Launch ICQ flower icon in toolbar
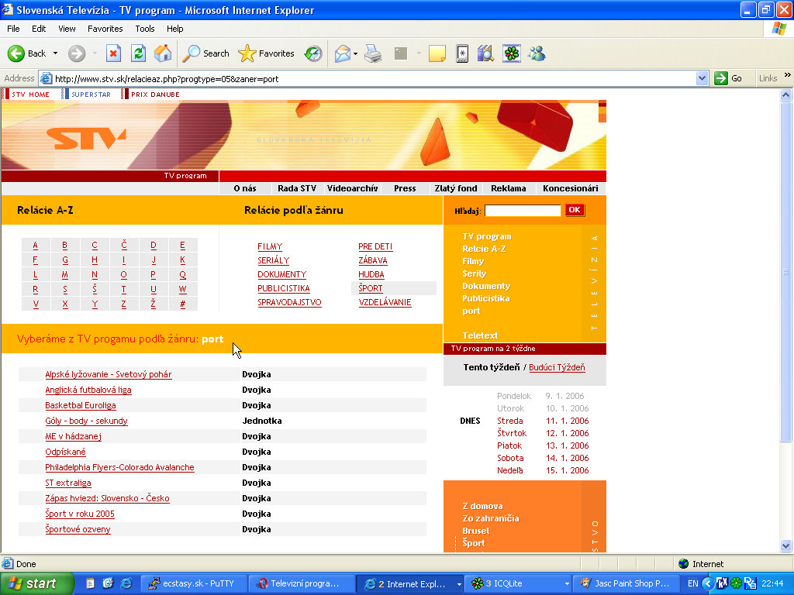 pos(512,53)
